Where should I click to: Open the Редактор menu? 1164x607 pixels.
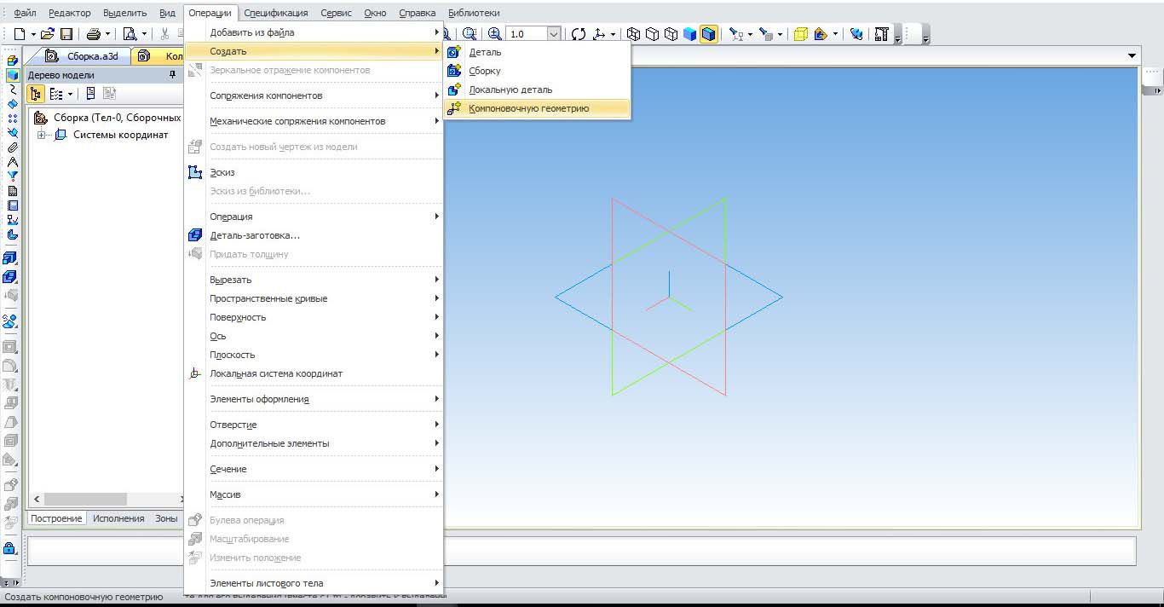tap(71, 13)
